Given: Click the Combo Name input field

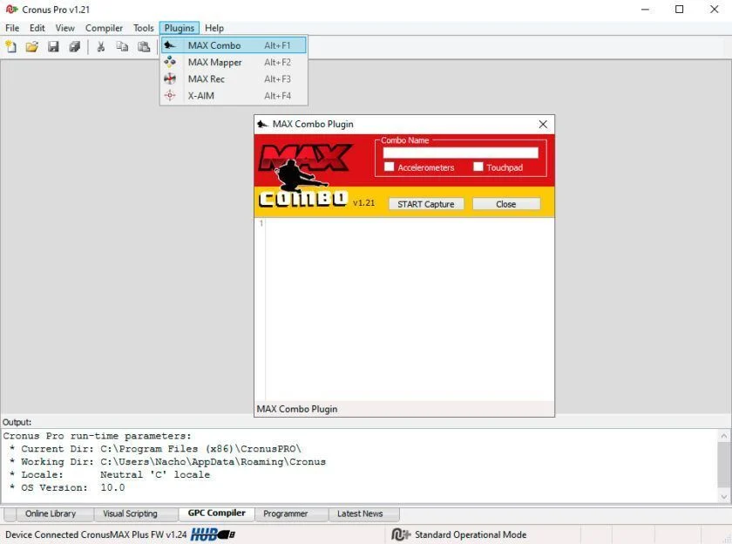Looking at the screenshot, I should coord(460,153).
